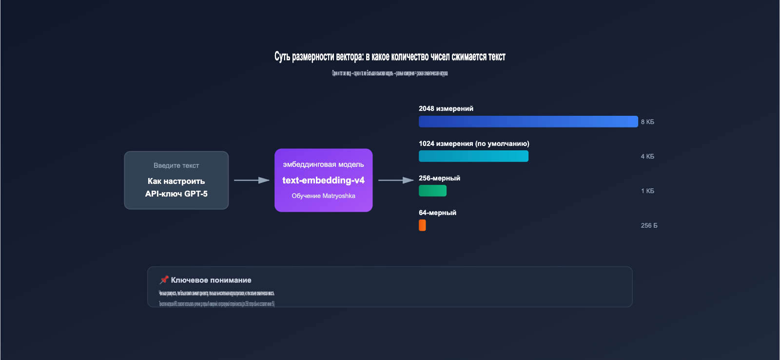Select the green 256-мерный bar

coord(432,191)
